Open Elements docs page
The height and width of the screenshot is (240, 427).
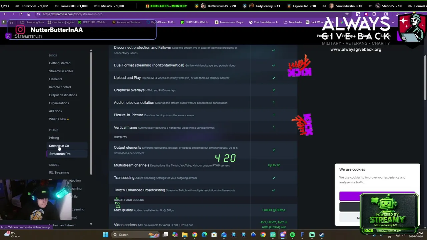click(55, 79)
